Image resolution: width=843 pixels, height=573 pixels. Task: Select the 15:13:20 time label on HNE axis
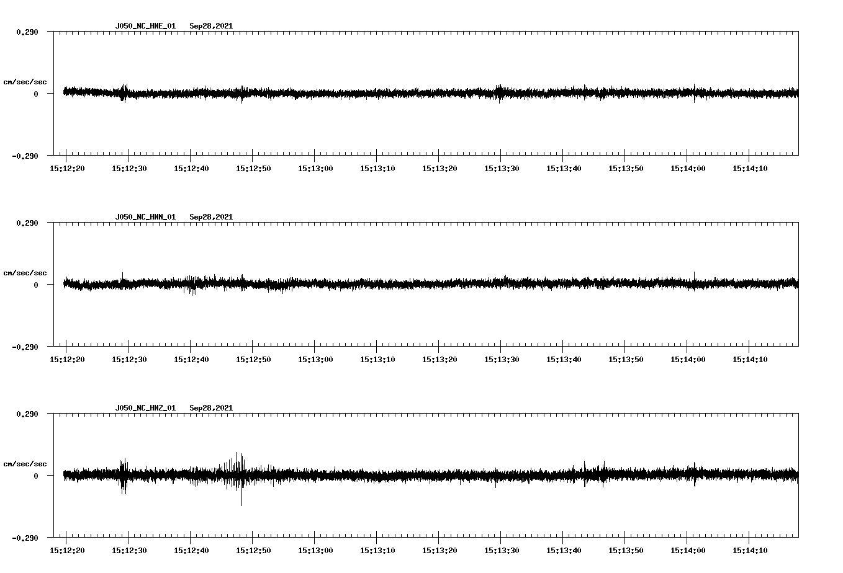pos(440,169)
